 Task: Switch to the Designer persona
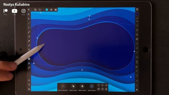pos(47,10)
